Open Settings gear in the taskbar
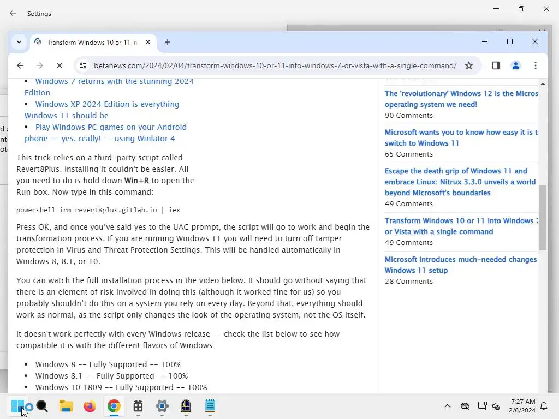559x419 pixels. coord(162,406)
